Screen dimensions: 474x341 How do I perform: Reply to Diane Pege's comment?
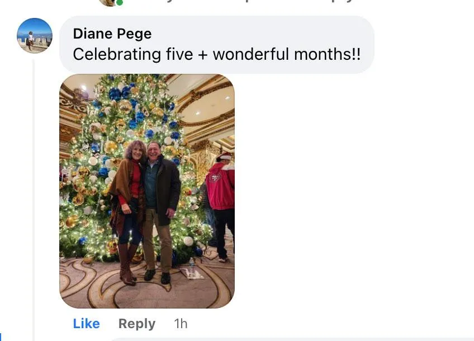[137, 324]
